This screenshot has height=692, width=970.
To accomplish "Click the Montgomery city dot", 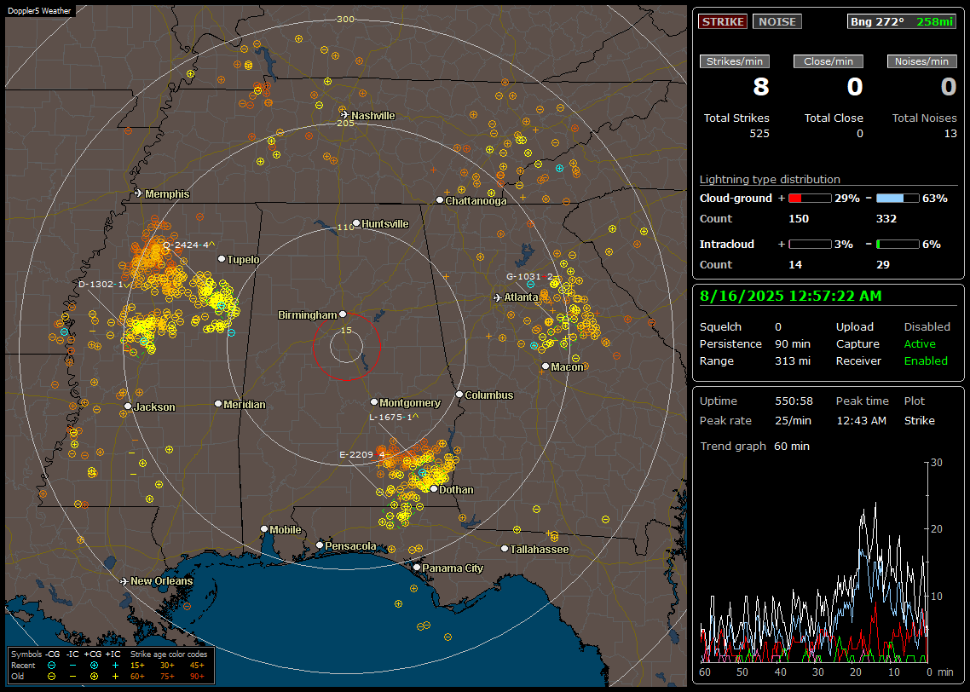I will [x=374, y=402].
